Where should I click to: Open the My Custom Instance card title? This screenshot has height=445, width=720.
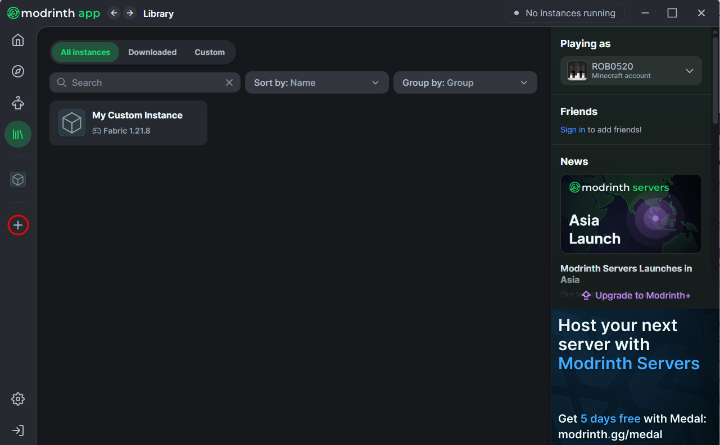point(137,115)
